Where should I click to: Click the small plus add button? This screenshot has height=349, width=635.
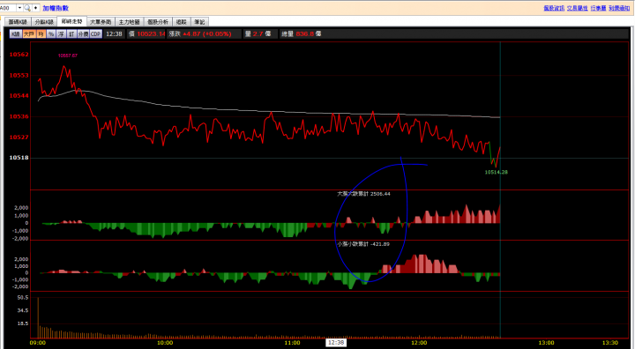click(x=35, y=8)
